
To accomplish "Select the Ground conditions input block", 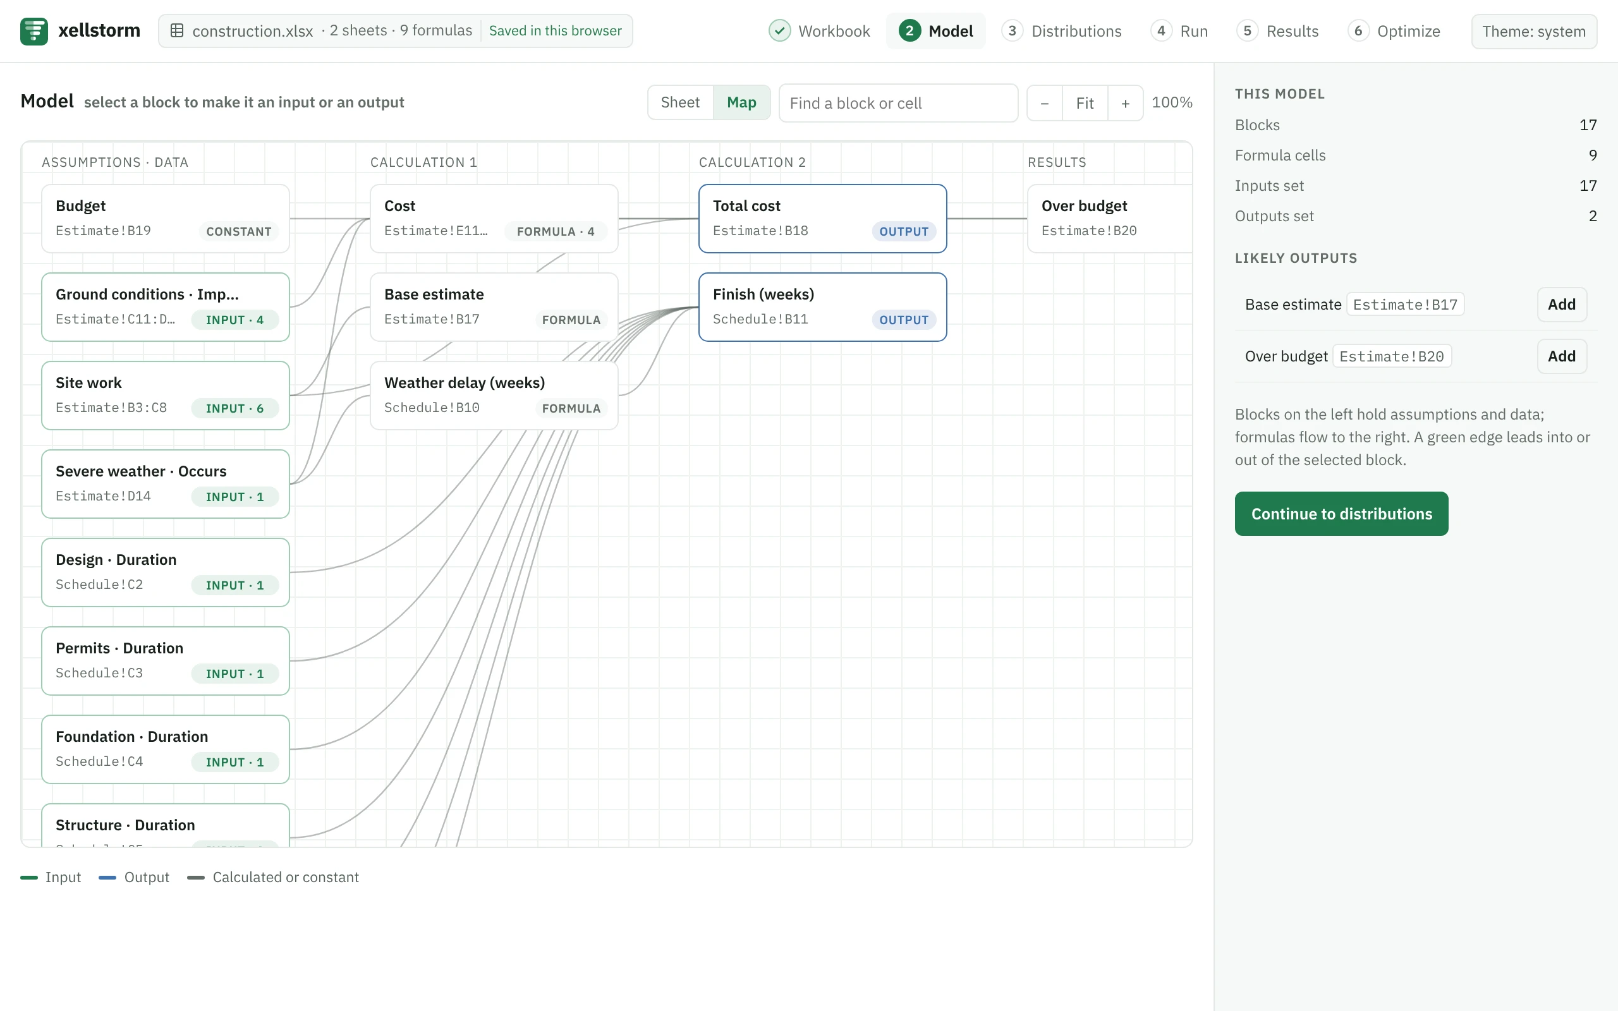I will click(165, 307).
